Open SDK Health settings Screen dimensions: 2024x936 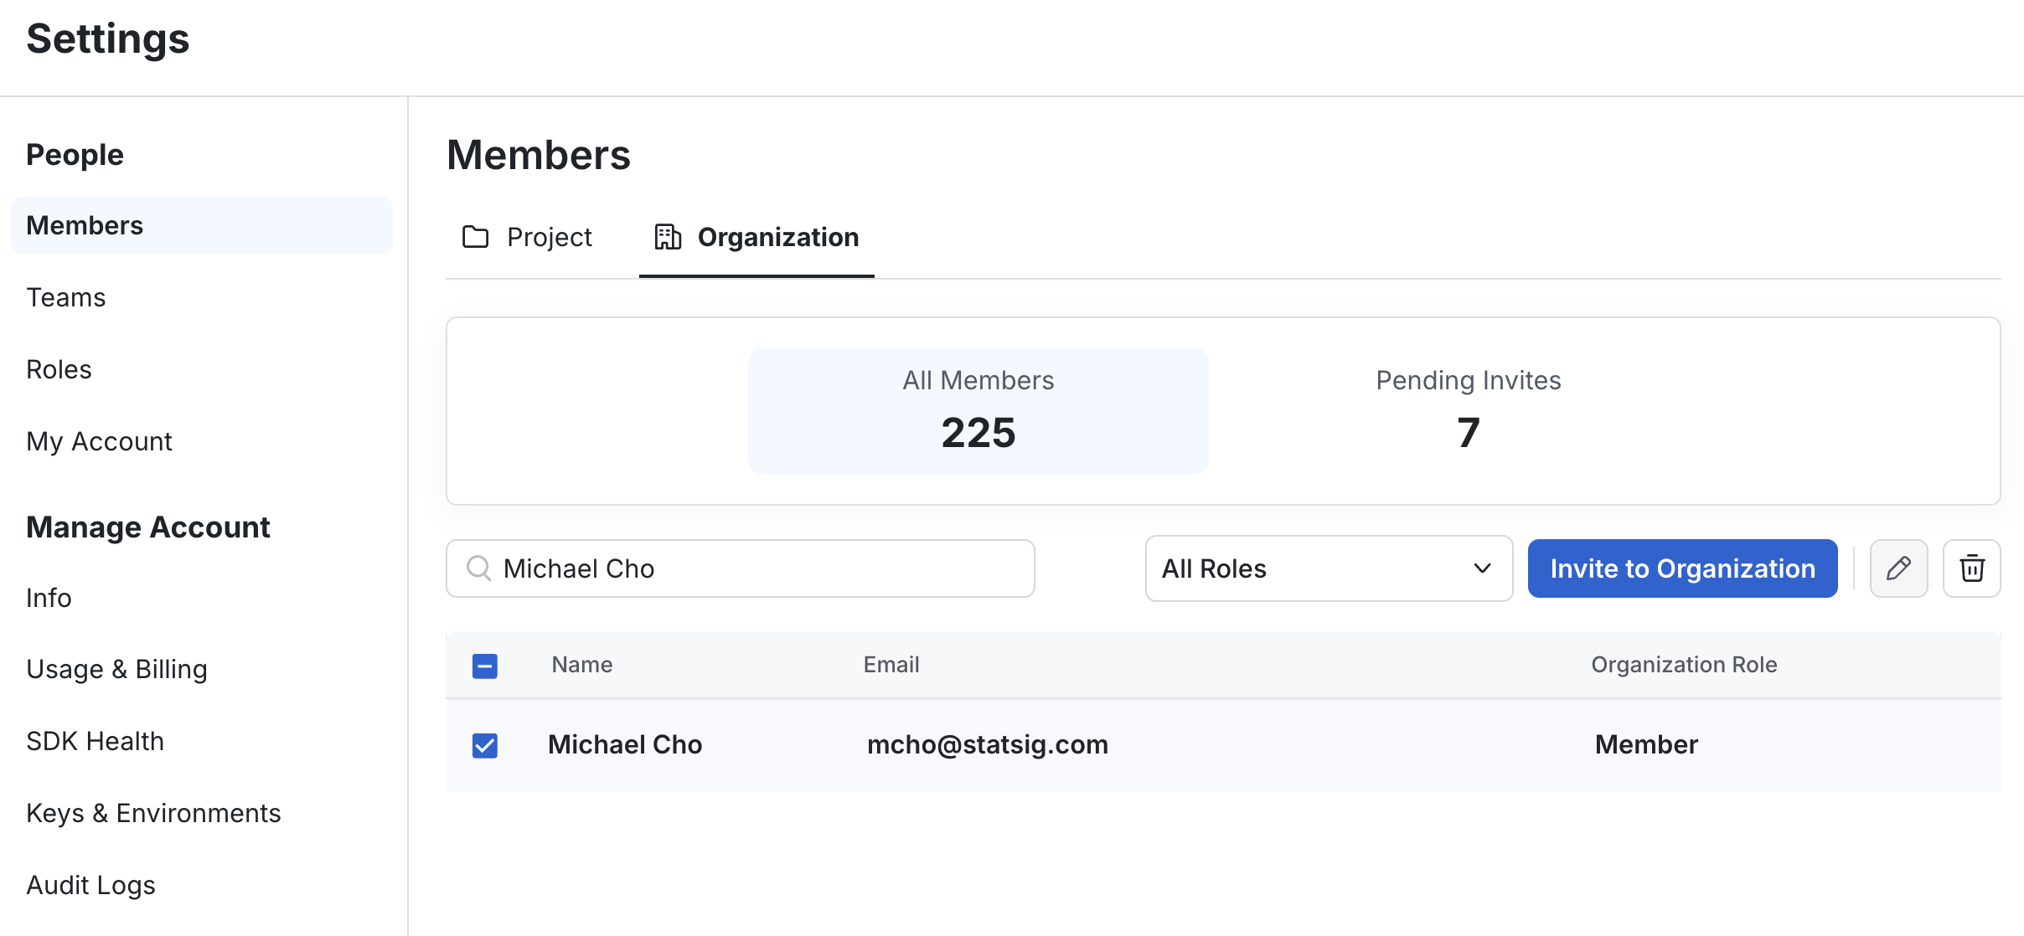pyautogui.click(x=95, y=740)
